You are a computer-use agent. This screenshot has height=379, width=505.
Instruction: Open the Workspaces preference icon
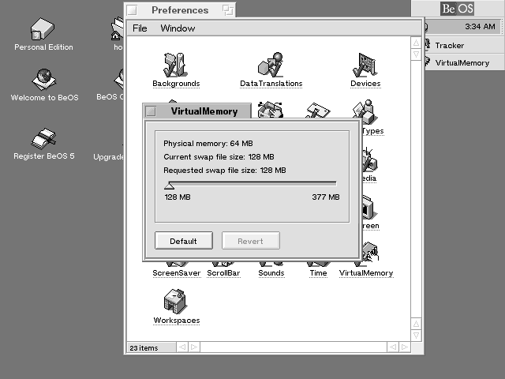[175, 302]
